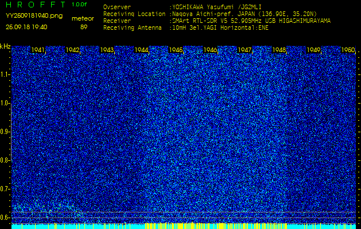Image resolution: width=361 pixels, height=229 pixels.
Task: Click the version label 1.00f
Action: pyautogui.click(x=79, y=5)
